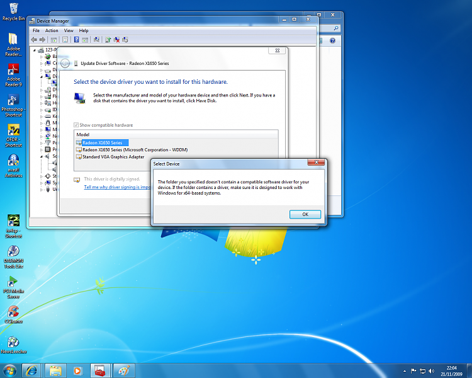This screenshot has height=378, width=472.
Task: Show hidden tray icons arrow
Action: click(x=405, y=371)
